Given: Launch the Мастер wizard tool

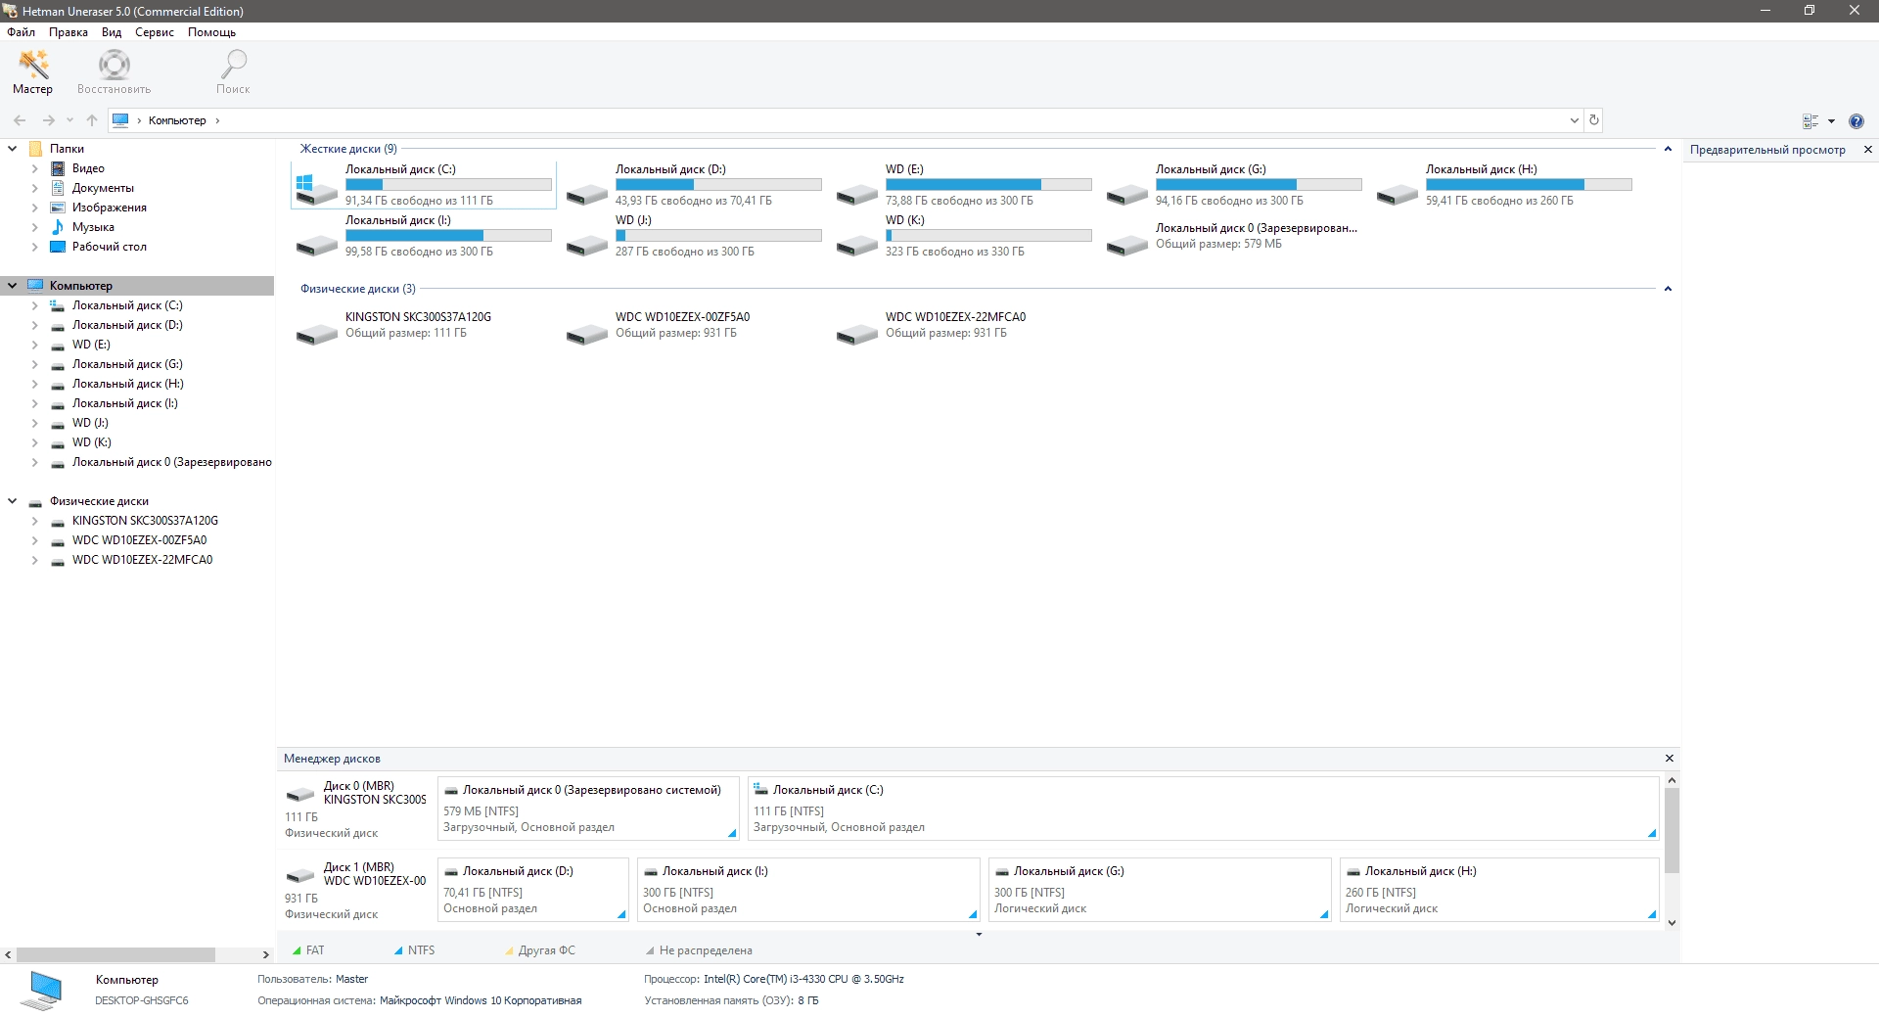Looking at the screenshot, I should 32,72.
